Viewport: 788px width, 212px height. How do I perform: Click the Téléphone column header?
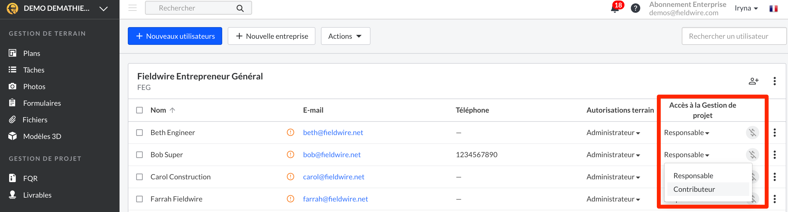pos(472,110)
